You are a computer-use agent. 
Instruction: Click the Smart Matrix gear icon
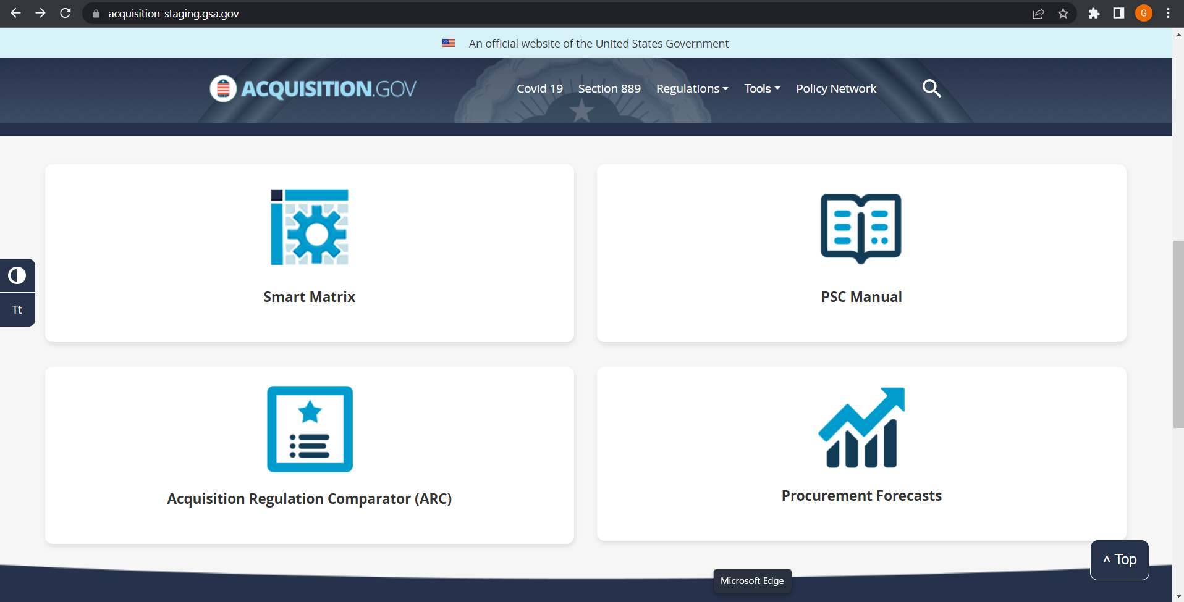(310, 227)
